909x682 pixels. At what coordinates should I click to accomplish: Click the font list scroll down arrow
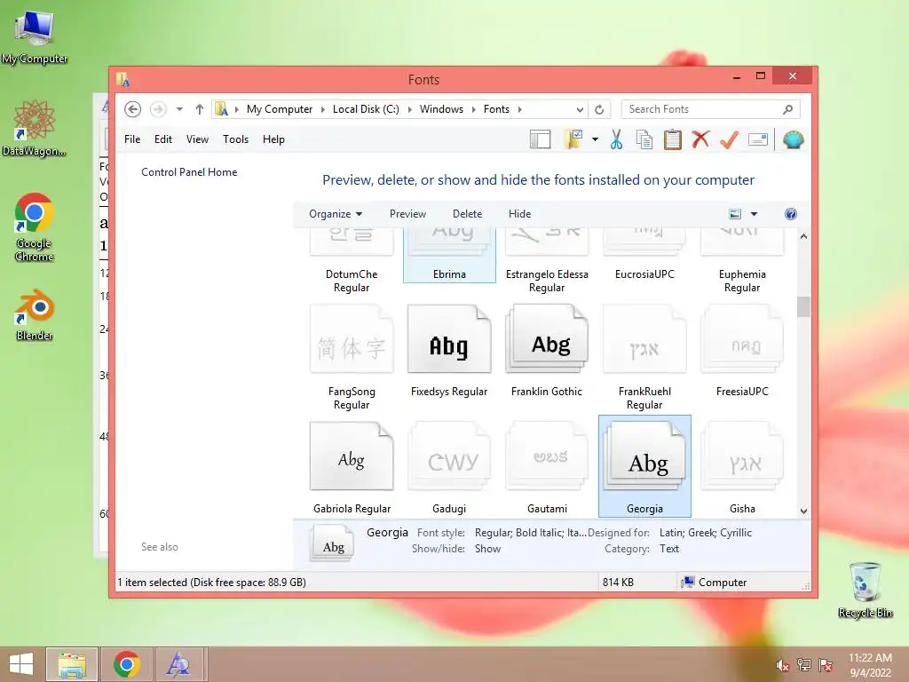[x=803, y=511]
